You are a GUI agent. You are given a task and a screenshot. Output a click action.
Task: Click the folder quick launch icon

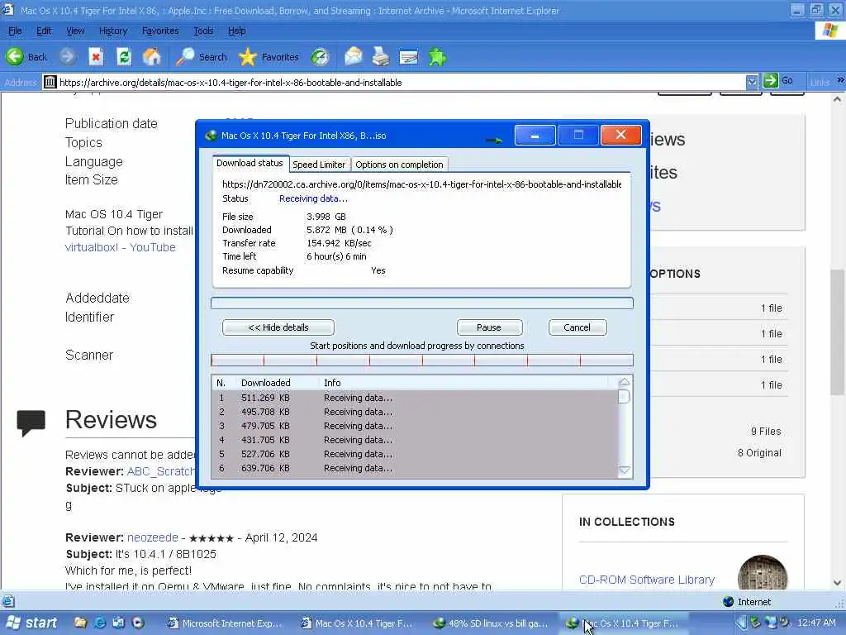tap(80, 623)
